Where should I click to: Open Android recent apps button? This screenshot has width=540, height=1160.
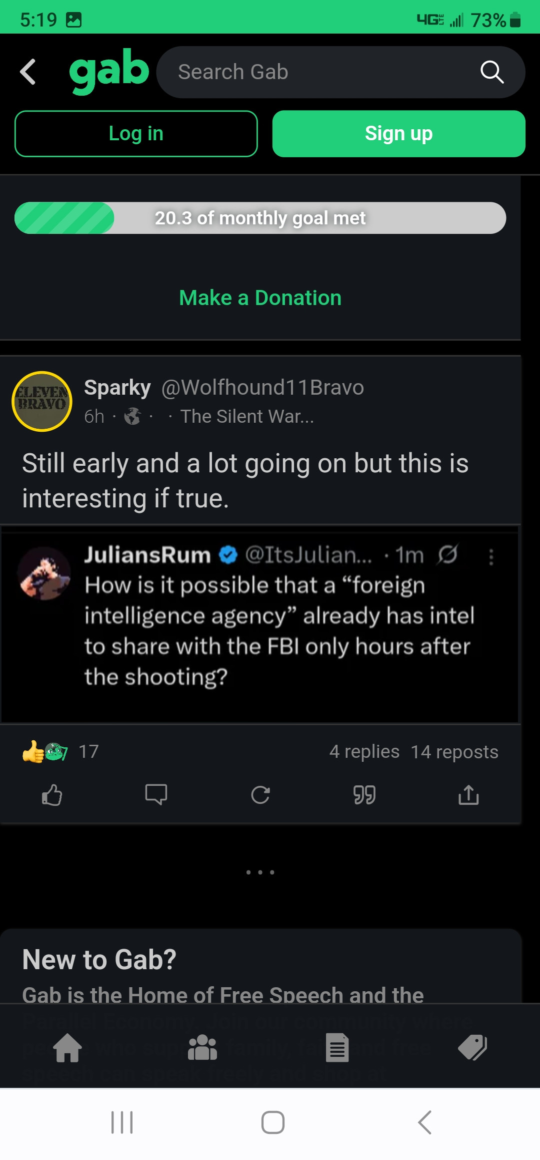122,1122
